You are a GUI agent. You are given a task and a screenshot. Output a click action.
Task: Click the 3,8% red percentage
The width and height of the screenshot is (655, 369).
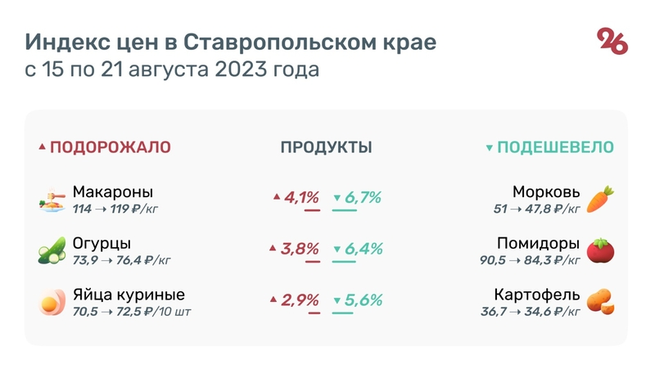[300, 249]
